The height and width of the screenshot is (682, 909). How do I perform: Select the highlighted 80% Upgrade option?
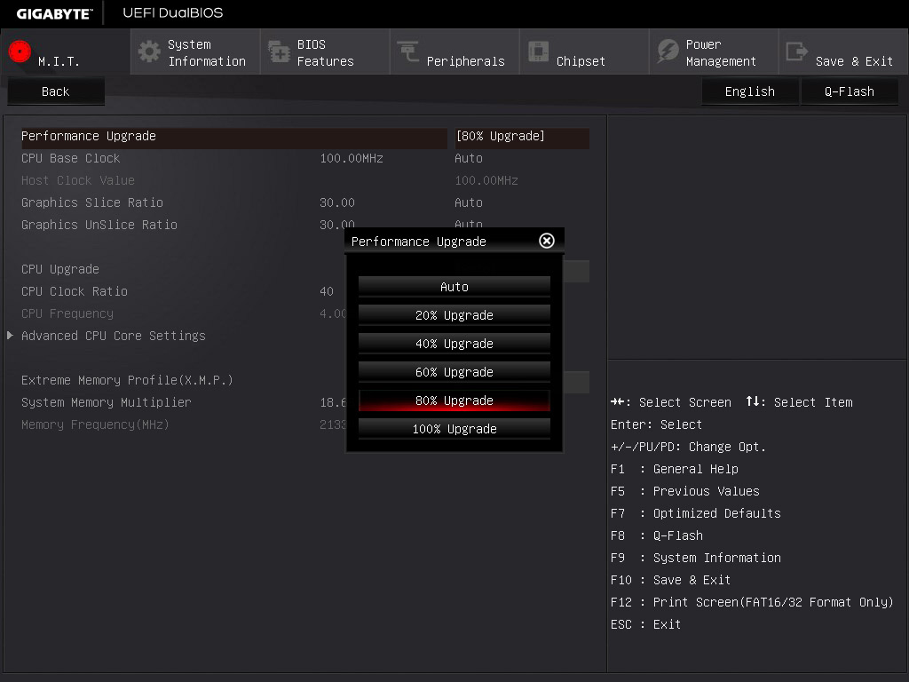pyautogui.click(x=454, y=400)
